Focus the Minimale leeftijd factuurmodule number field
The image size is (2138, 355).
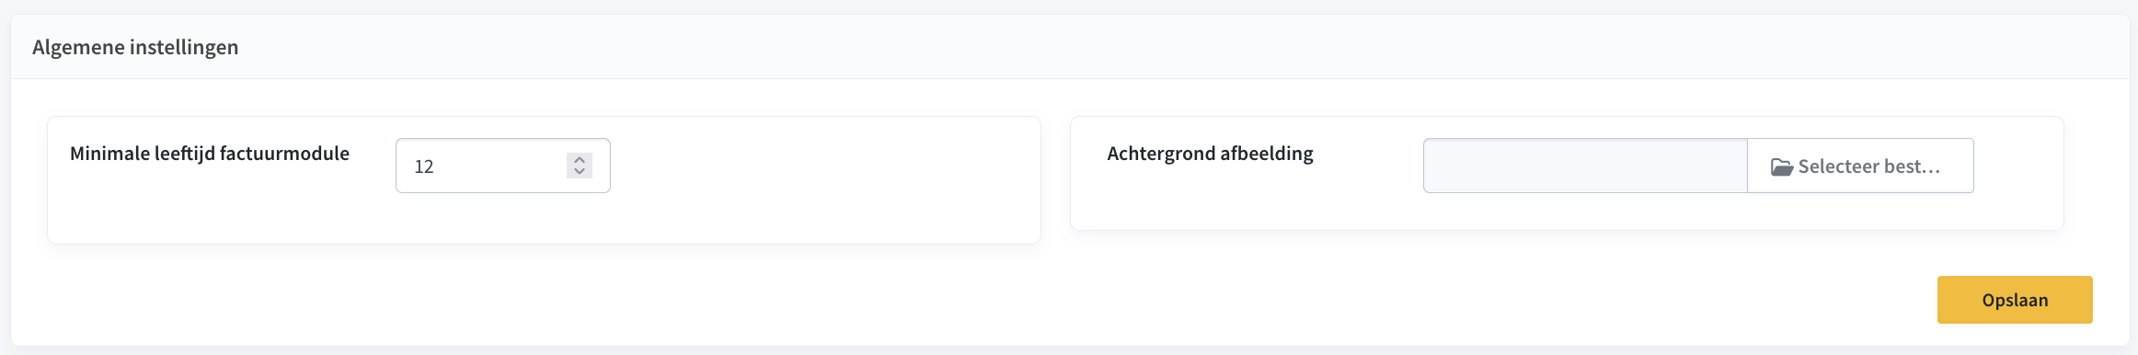[503, 166]
